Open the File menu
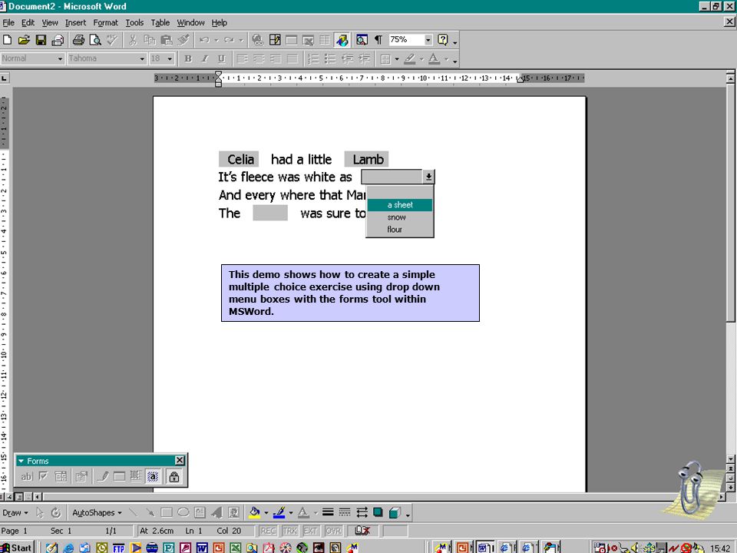 click(x=8, y=22)
